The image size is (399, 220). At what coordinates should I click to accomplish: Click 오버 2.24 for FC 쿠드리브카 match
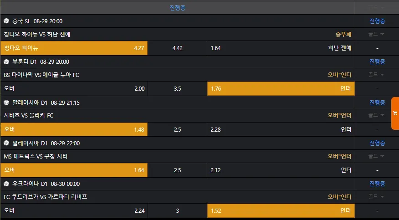(x=74, y=210)
